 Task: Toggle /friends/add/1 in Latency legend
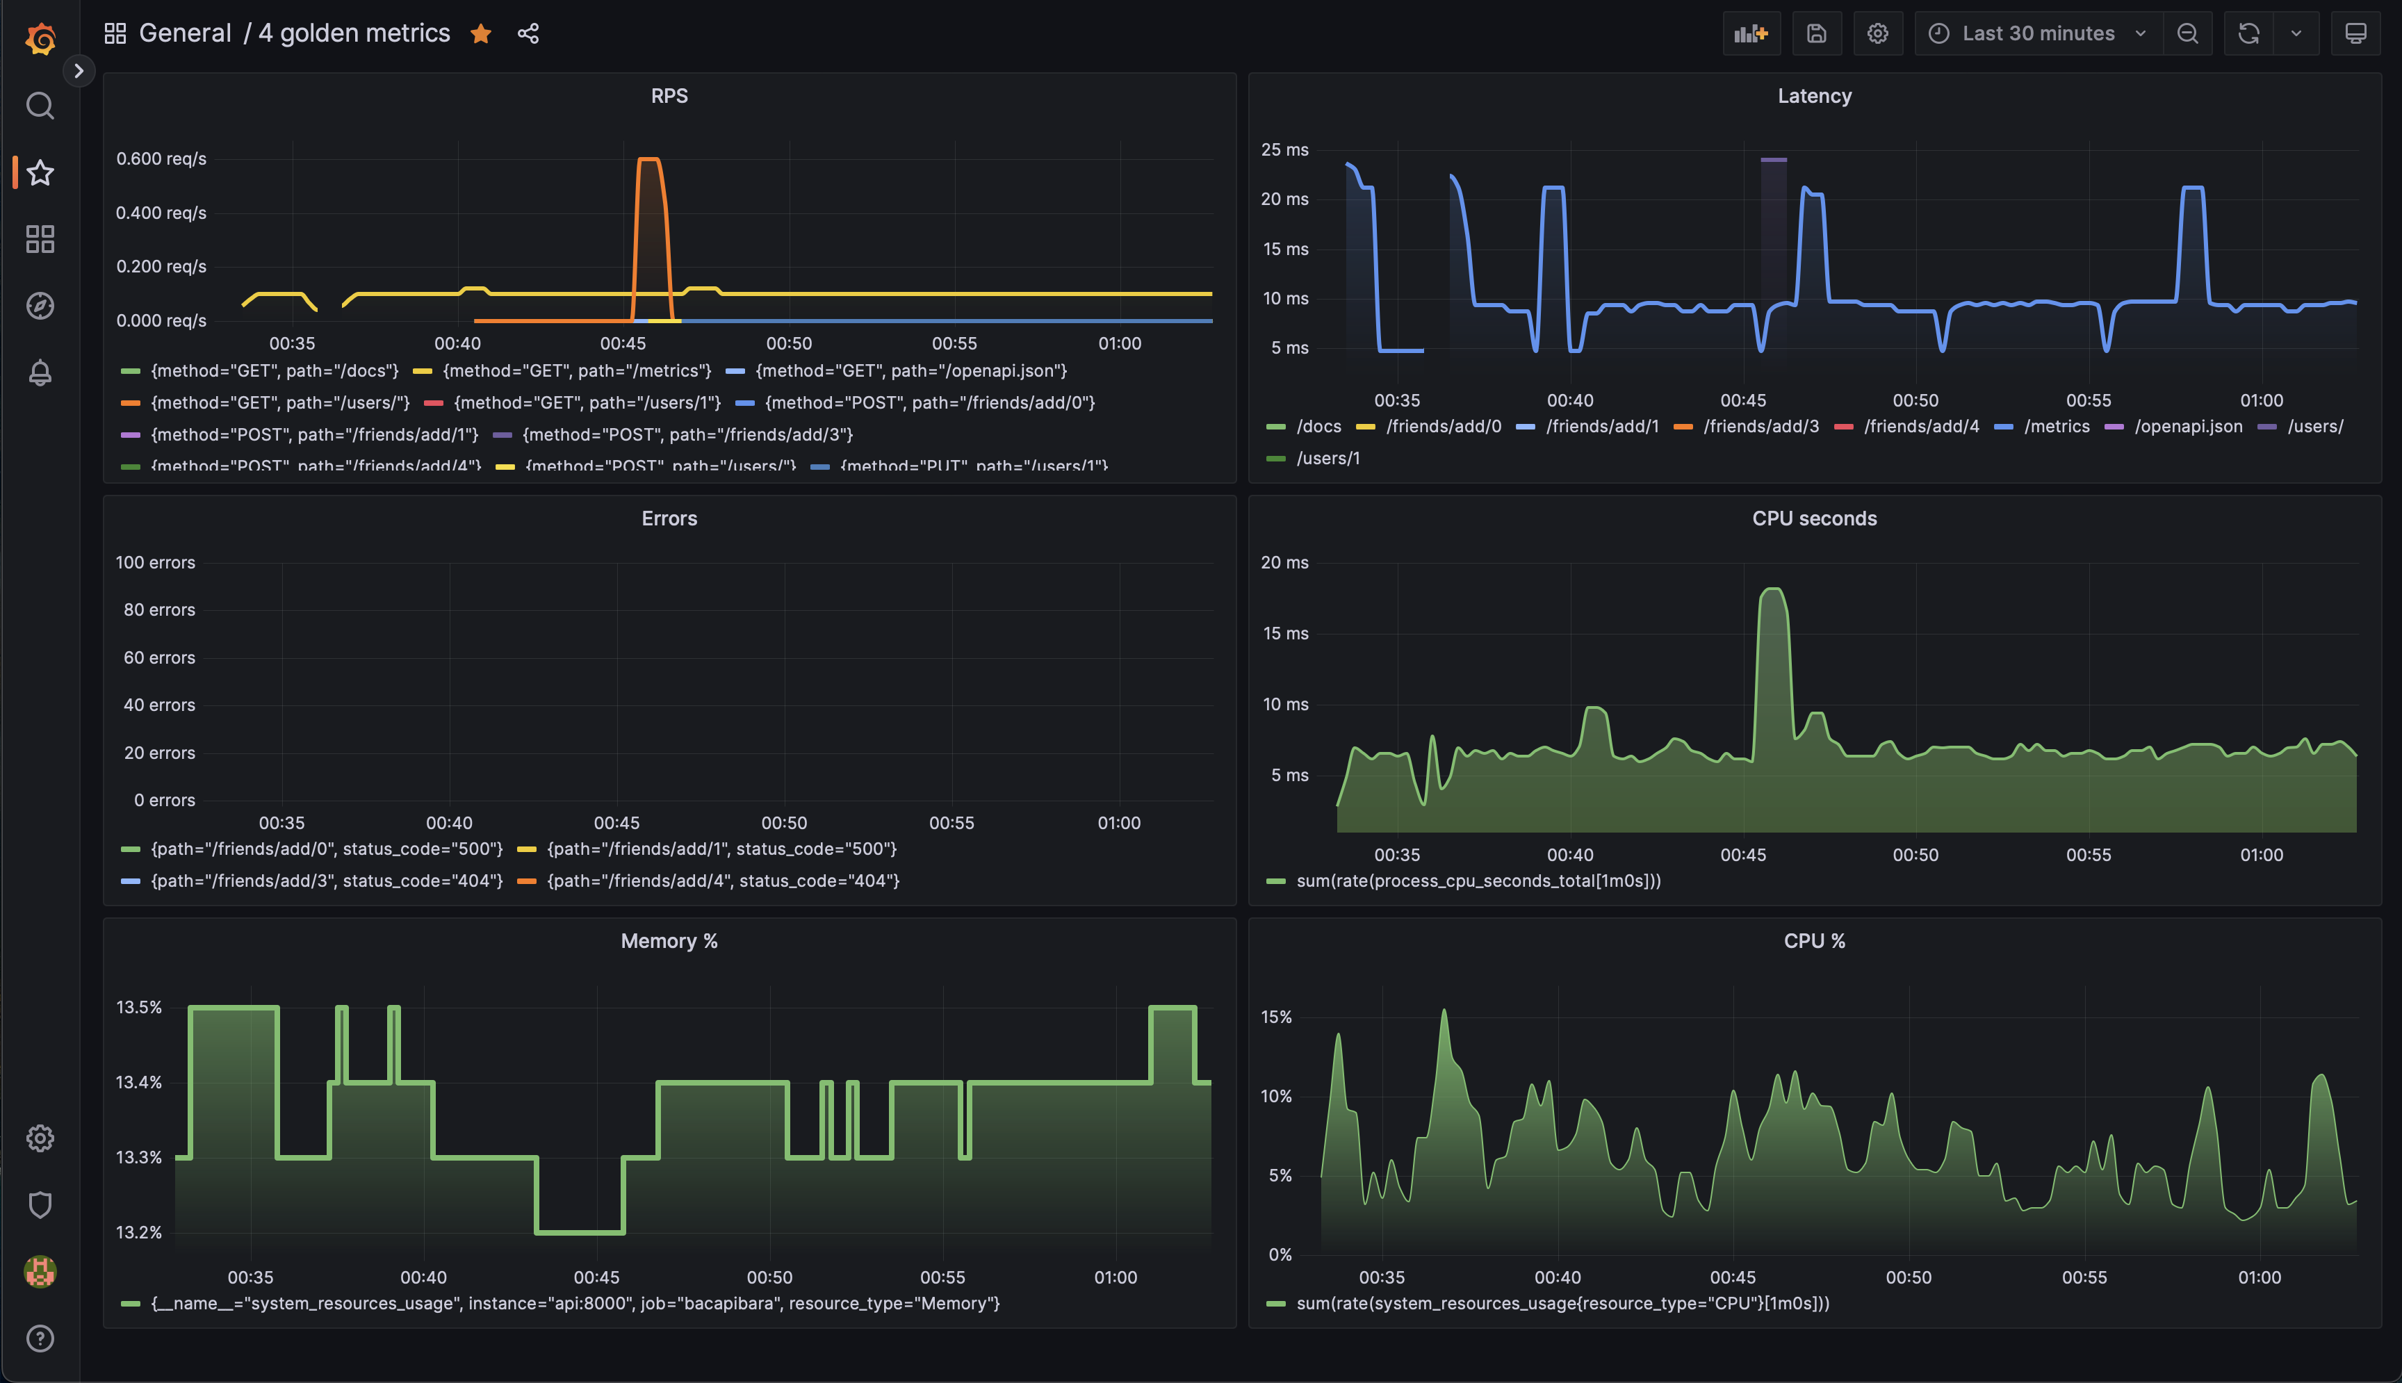point(1602,427)
